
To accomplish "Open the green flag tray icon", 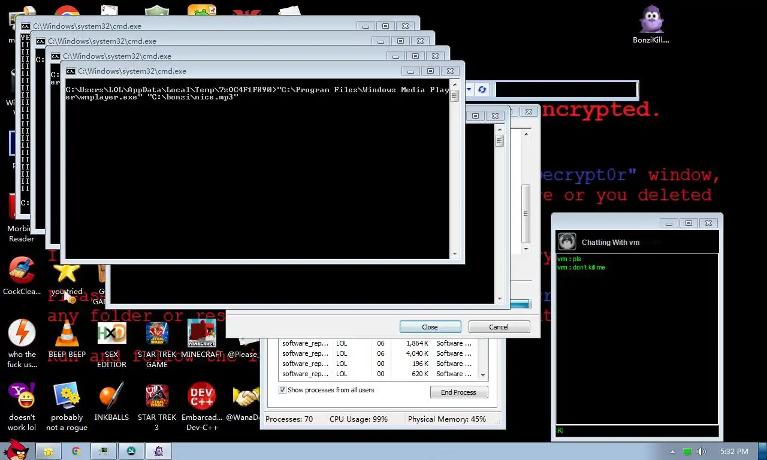I will (687, 452).
